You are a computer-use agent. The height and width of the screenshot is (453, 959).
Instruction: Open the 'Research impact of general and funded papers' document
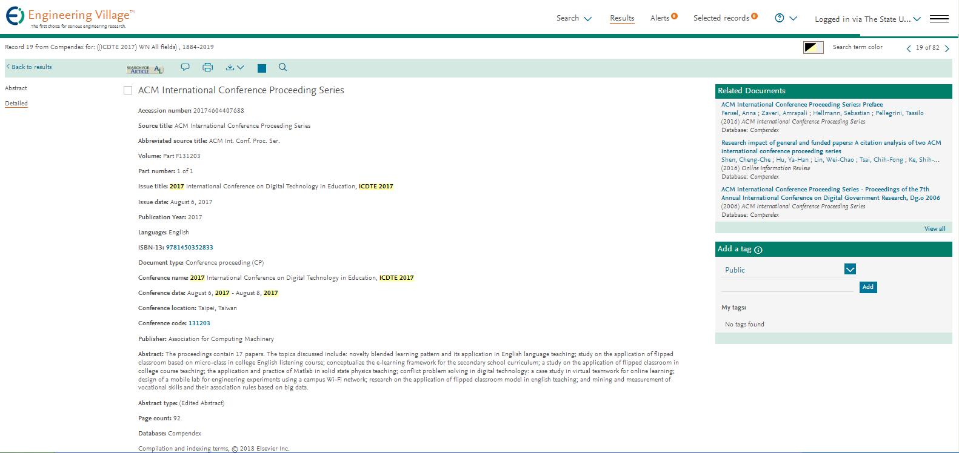pyautogui.click(x=831, y=147)
